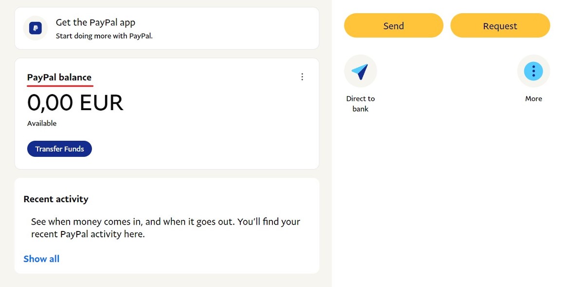Click the PayPal balance heading
The height and width of the screenshot is (287, 584).
coord(59,77)
